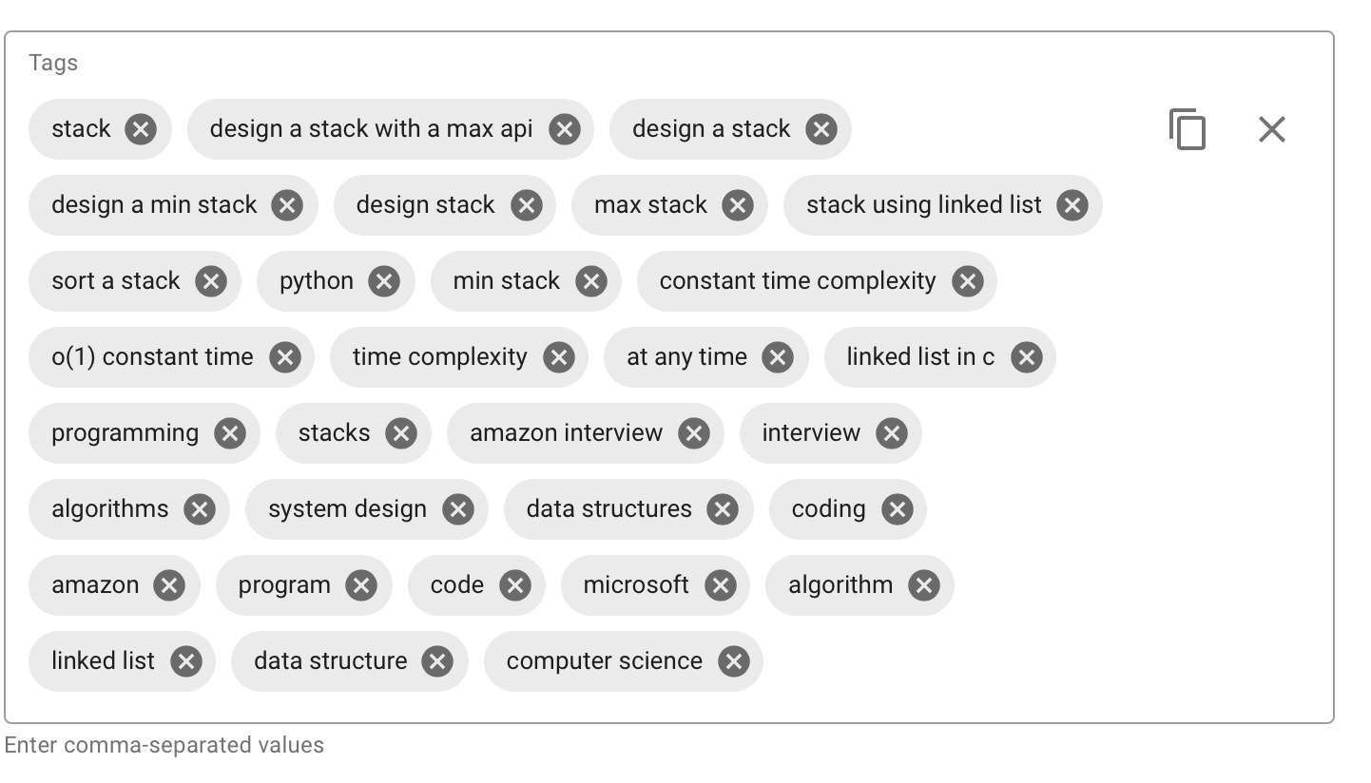Screen dimensions: 1371x783
Task: Click the 'data structures' tag label
Action: pyautogui.click(x=608, y=509)
